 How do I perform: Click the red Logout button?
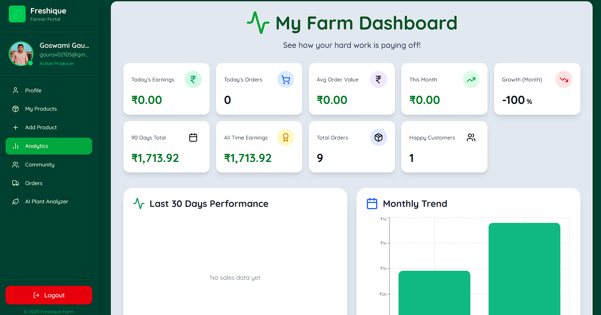[x=49, y=295]
